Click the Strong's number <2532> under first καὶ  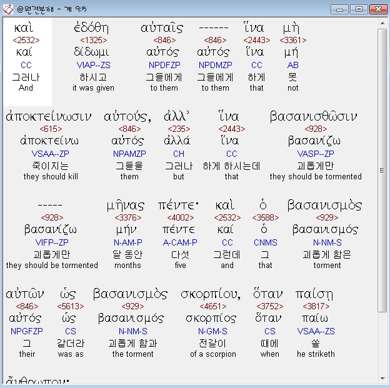(x=26, y=40)
